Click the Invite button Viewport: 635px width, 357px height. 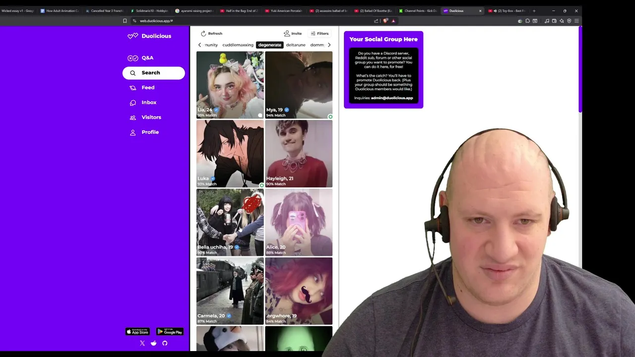pyautogui.click(x=293, y=34)
